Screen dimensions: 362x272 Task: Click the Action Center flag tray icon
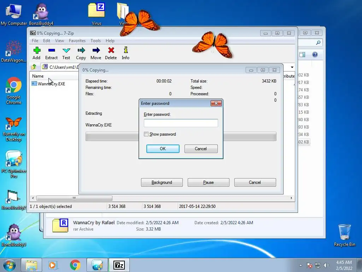[309, 265]
